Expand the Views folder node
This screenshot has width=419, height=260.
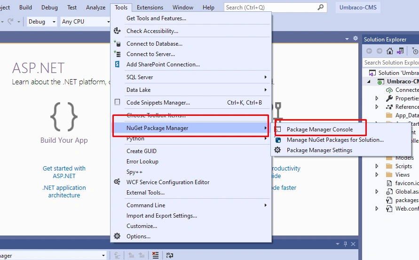coord(377,175)
